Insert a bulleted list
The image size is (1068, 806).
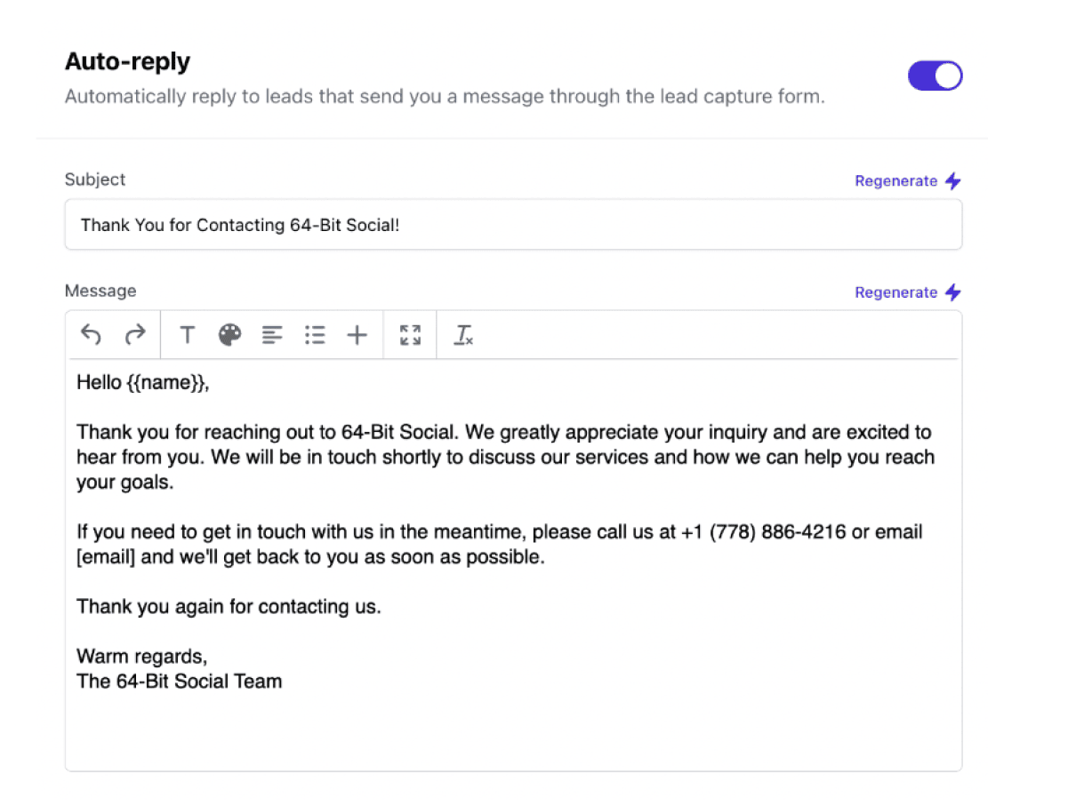[315, 334]
